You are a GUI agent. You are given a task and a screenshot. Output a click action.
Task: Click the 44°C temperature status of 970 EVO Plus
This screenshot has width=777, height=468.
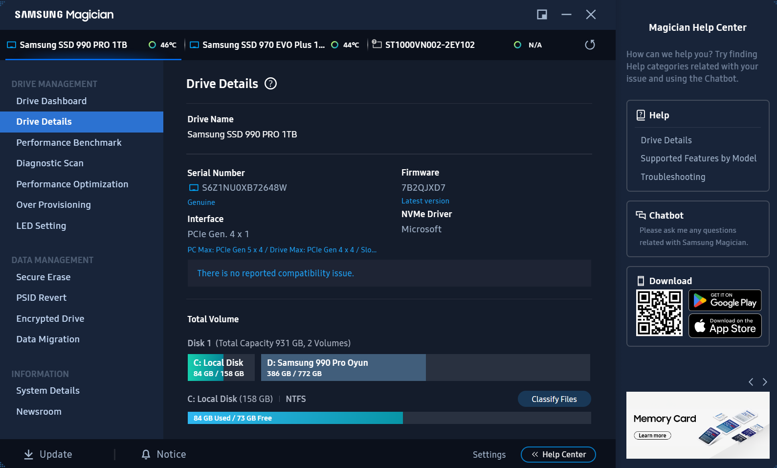(345, 45)
